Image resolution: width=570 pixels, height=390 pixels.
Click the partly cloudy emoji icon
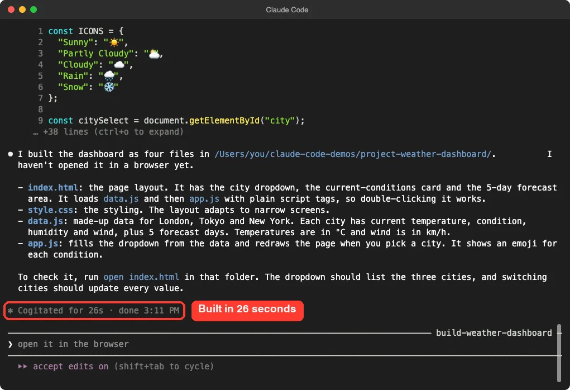point(154,54)
